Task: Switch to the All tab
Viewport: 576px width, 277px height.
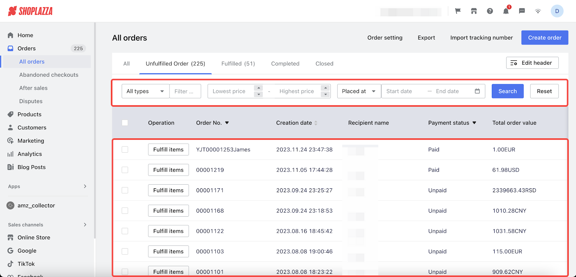Action: (126, 64)
